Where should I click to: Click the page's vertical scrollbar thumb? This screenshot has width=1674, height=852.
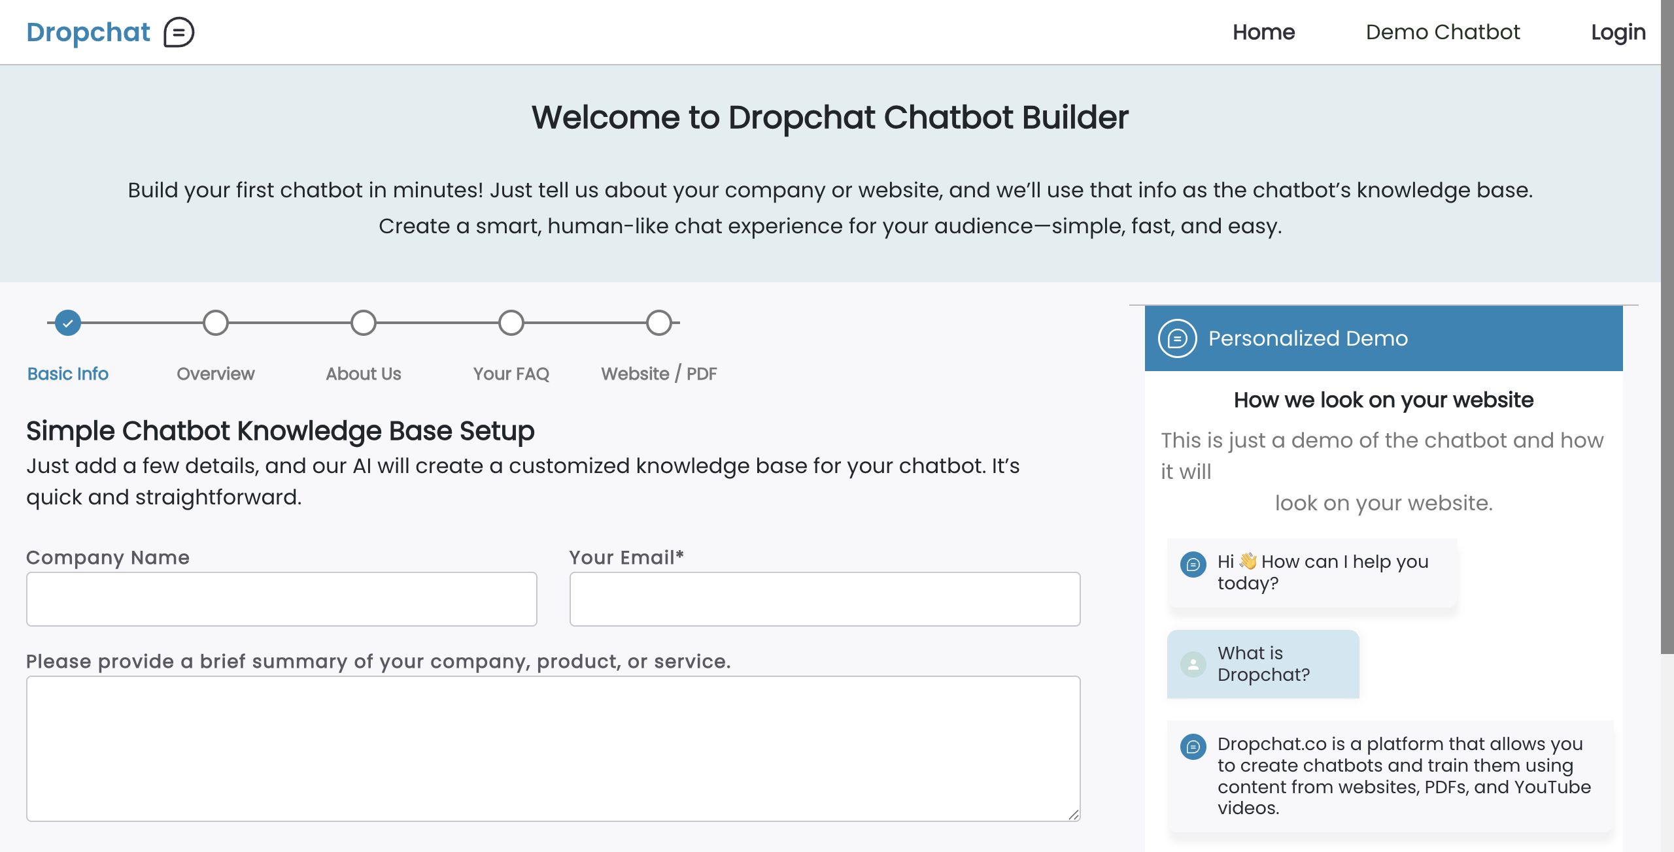coord(1667,327)
